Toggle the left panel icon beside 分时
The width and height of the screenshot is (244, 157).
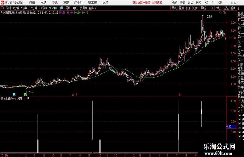tap(2, 8)
